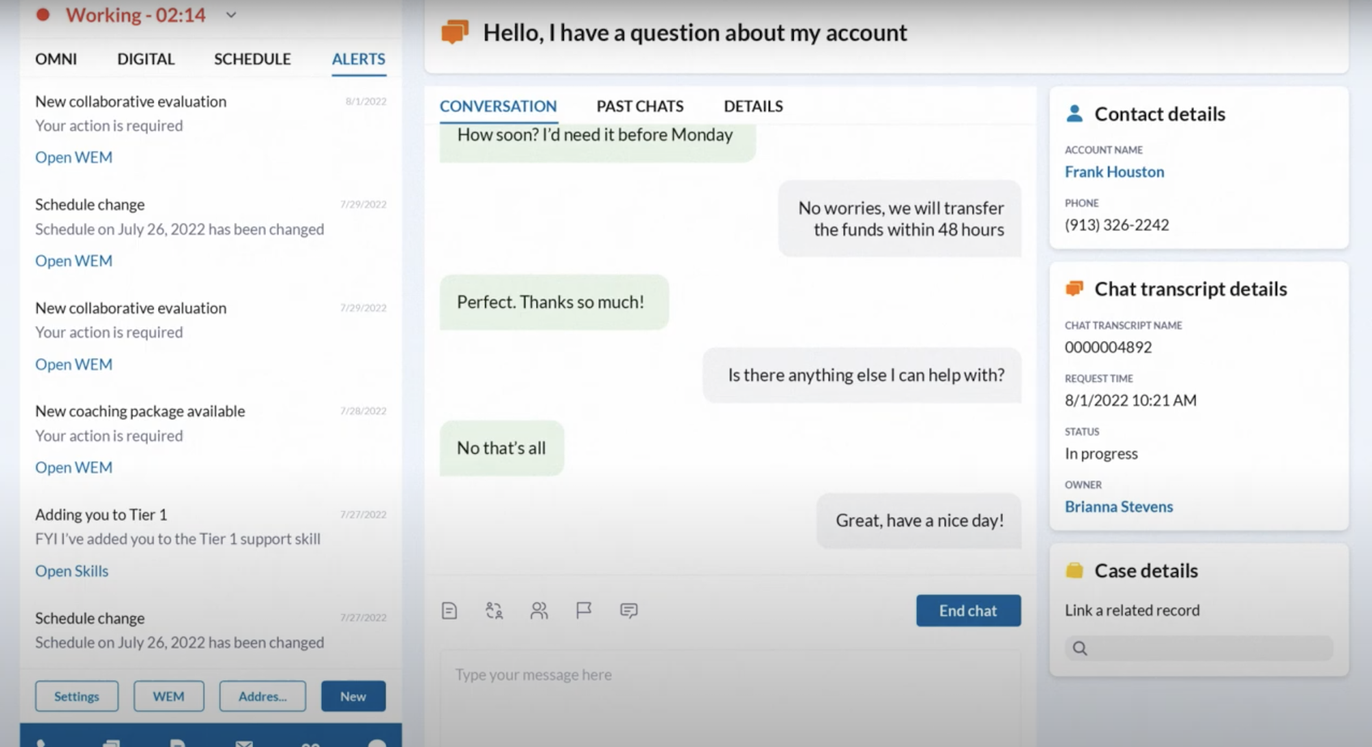Expand the ALERTS navigation section
The height and width of the screenshot is (747, 1372).
358,59
